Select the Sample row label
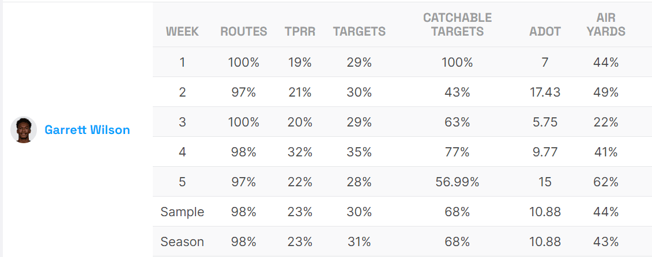 (x=182, y=212)
